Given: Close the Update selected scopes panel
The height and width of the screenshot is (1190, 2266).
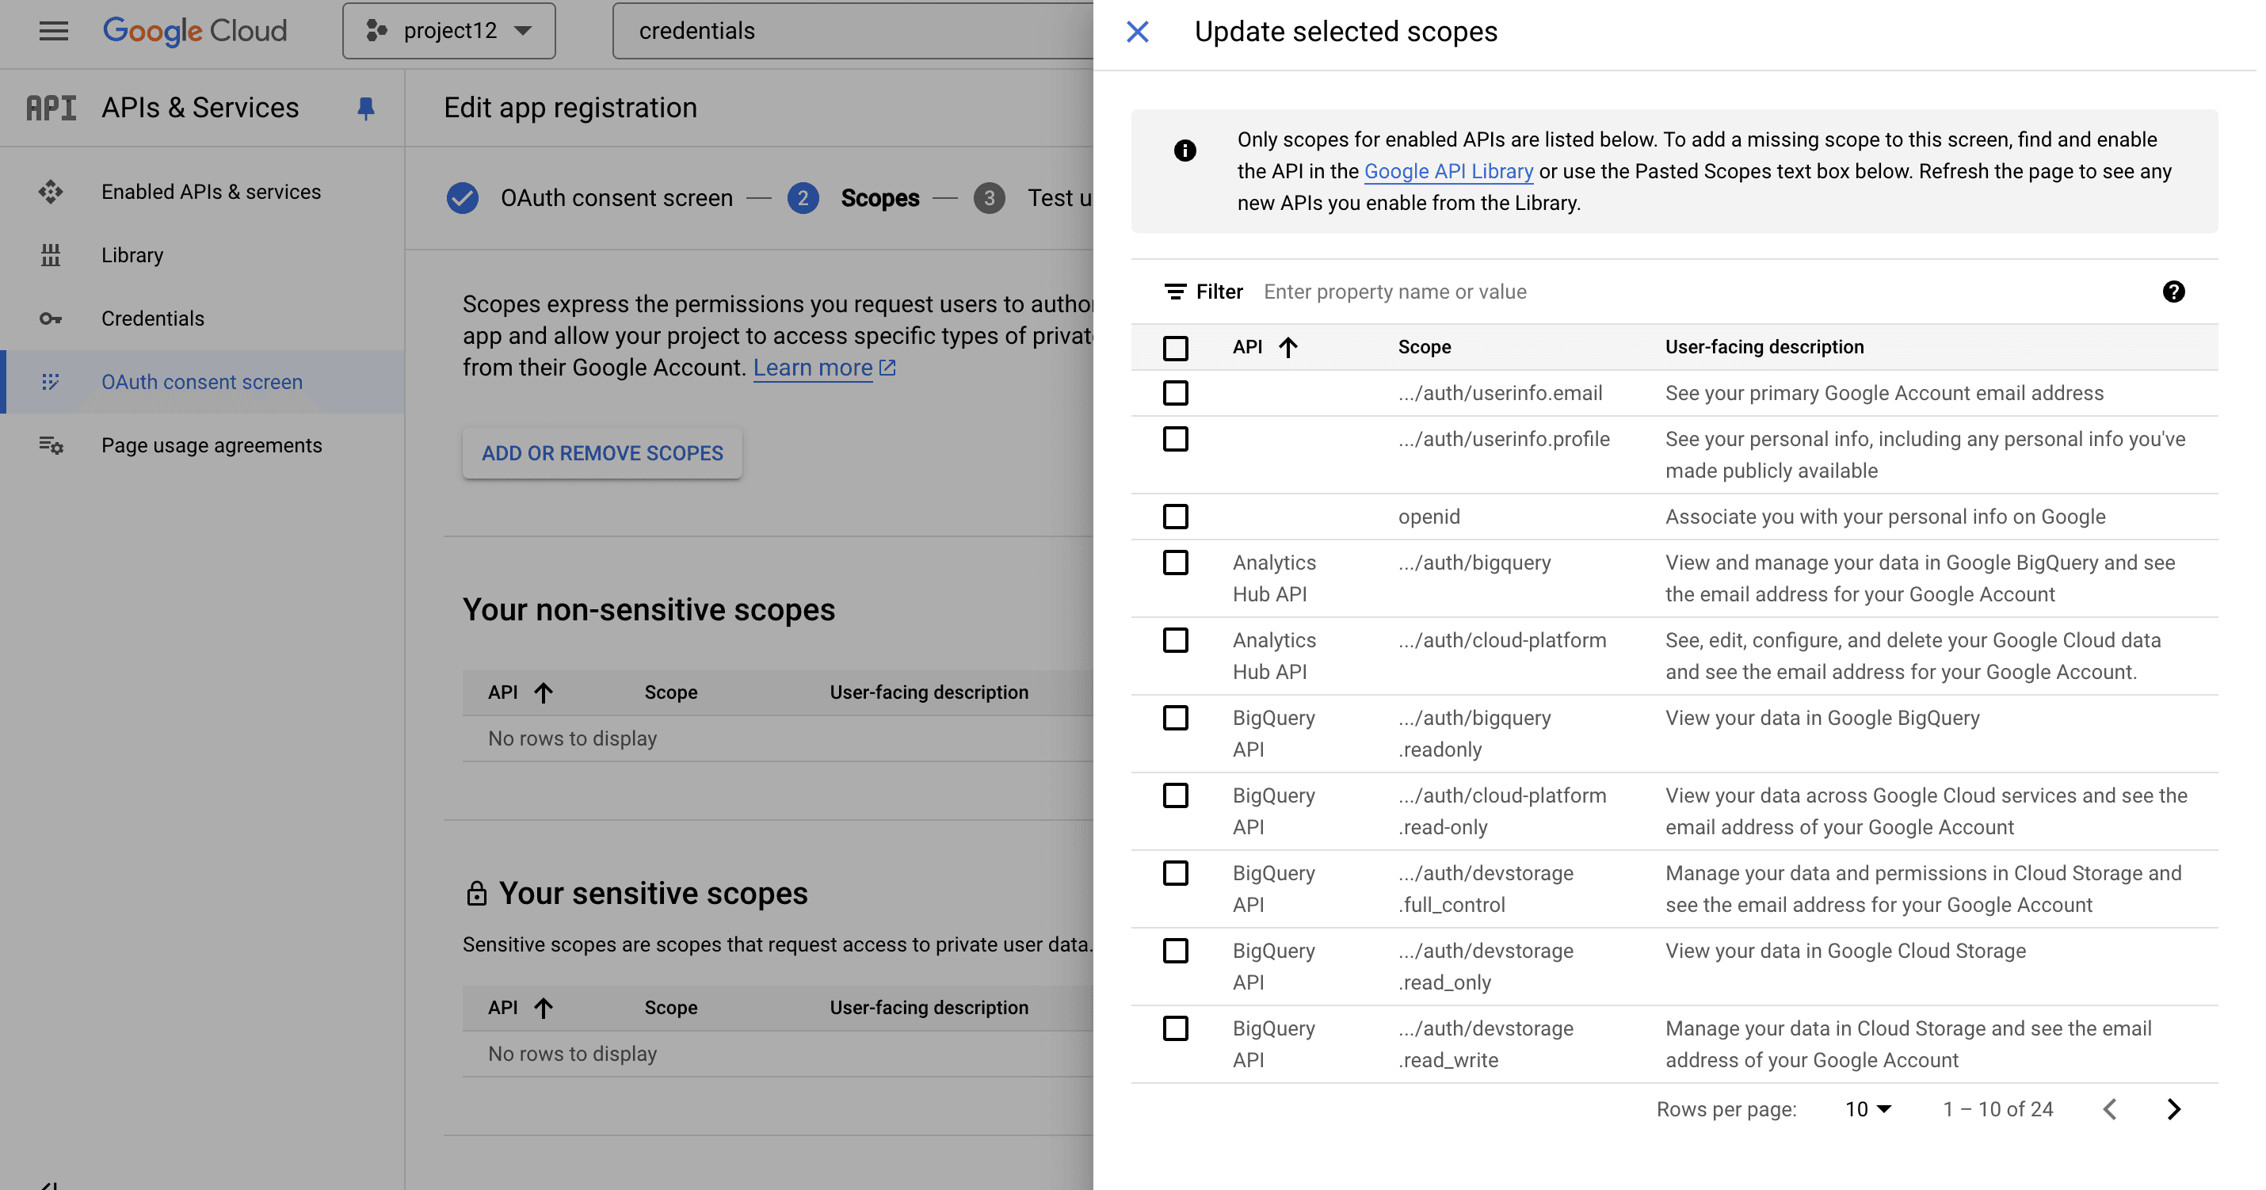Looking at the screenshot, I should 1139,32.
